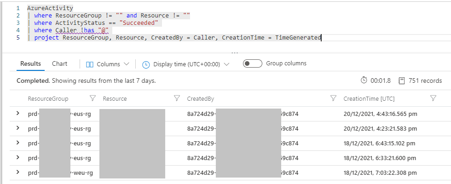Click cell 18/12/2021, 6:33:21.600 pm
This screenshot has width=451, height=184.
point(380,158)
